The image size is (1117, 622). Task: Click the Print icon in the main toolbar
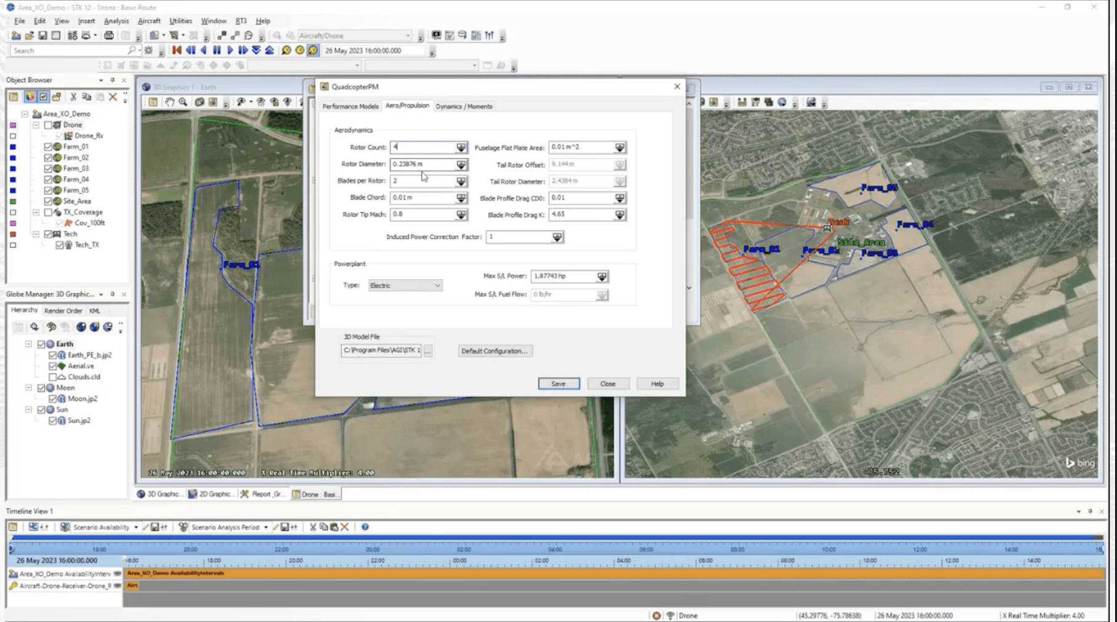[108, 35]
